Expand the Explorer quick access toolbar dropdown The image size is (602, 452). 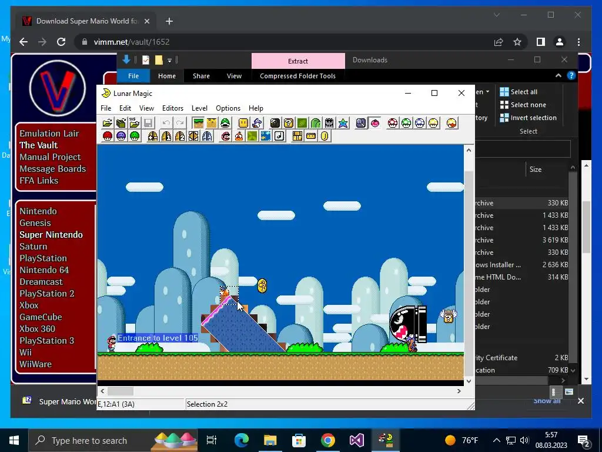[169, 61]
